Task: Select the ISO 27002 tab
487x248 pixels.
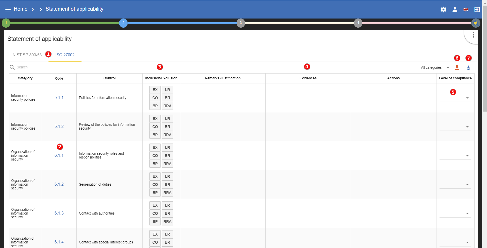Action: click(x=65, y=55)
